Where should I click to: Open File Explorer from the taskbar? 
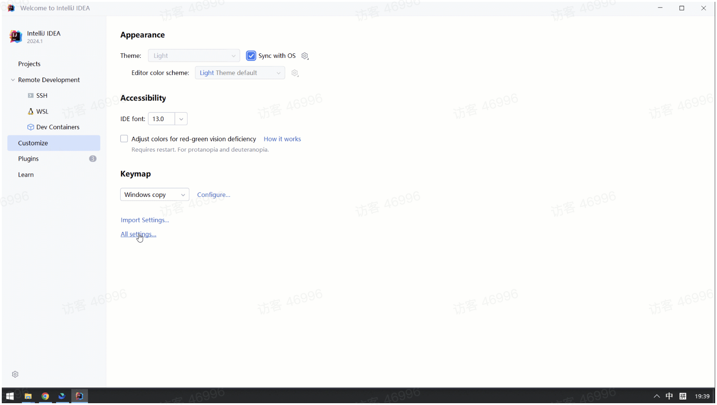[x=28, y=396]
